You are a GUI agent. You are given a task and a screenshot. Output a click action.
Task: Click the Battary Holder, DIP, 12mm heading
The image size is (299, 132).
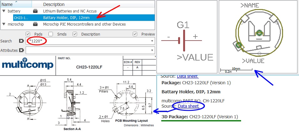[x=191, y=92]
